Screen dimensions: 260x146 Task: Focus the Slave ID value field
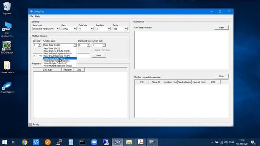tap(35, 45)
